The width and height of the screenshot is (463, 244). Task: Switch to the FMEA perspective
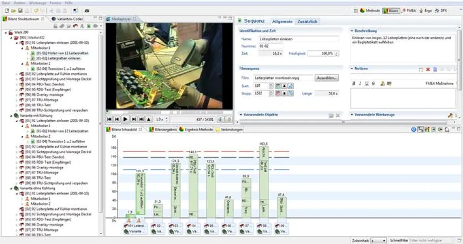click(410, 11)
